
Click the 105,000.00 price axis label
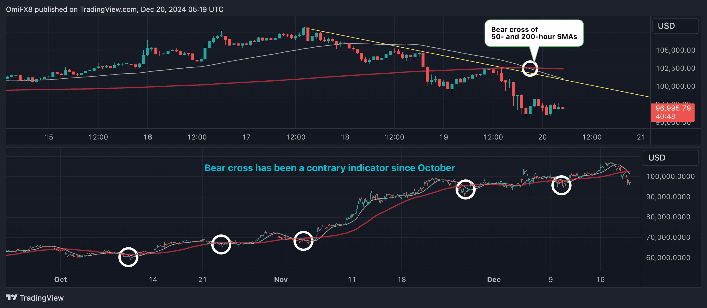675,50
